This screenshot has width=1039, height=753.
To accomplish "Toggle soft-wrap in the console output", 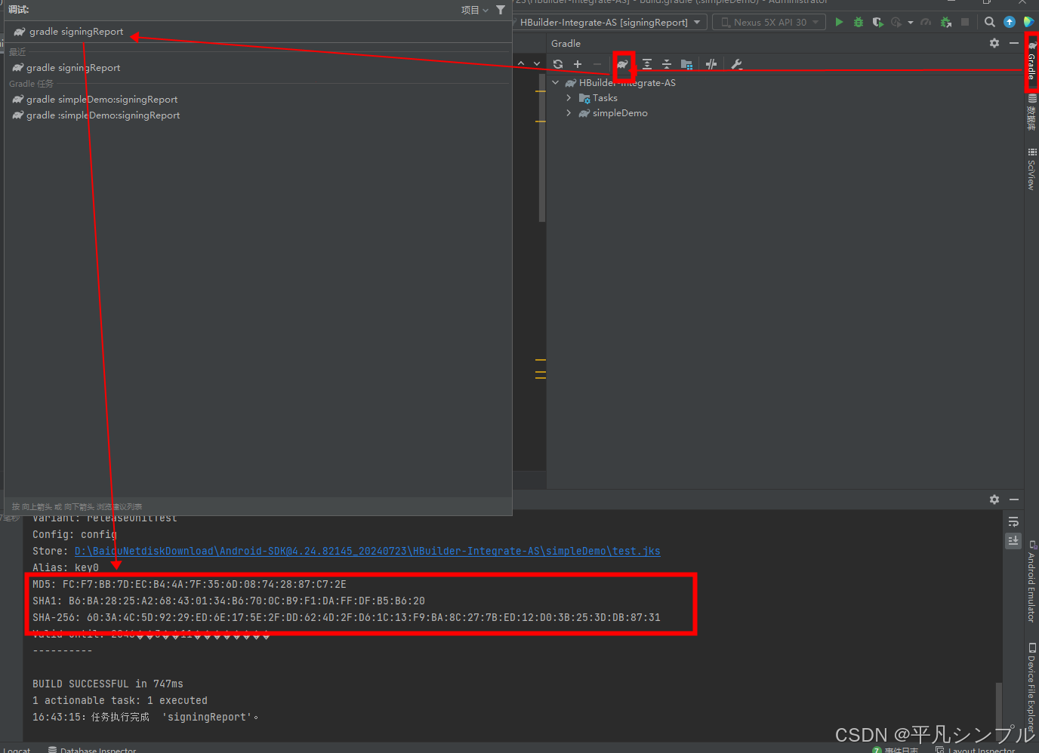I will [x=1013, y=521].
